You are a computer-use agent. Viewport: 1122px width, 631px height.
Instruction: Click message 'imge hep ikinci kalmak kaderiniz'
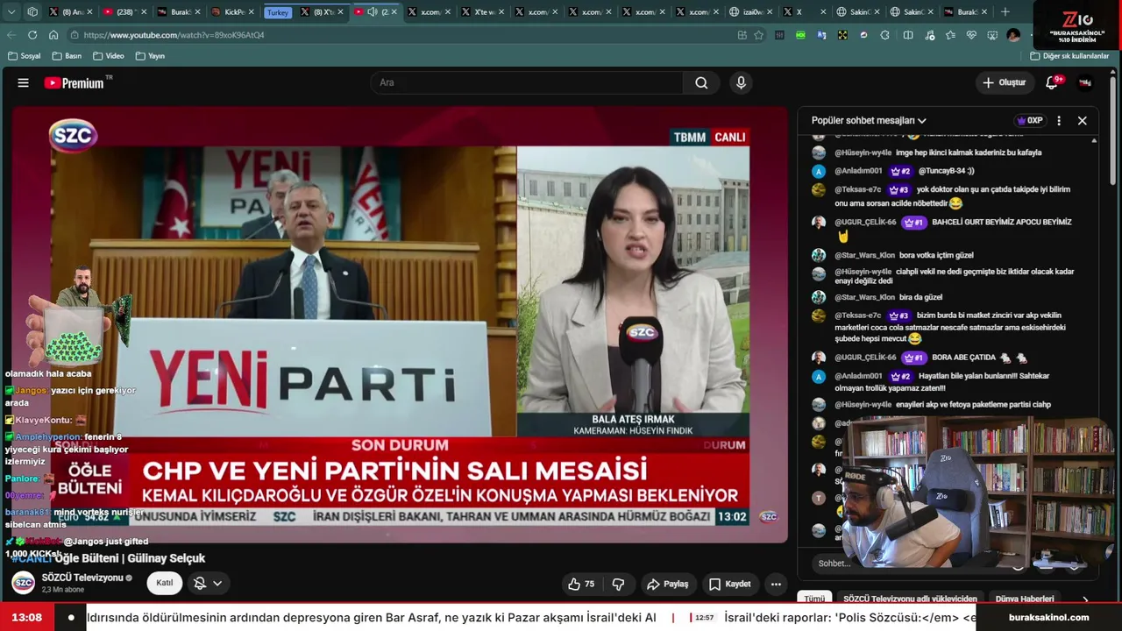pos(969,152)
